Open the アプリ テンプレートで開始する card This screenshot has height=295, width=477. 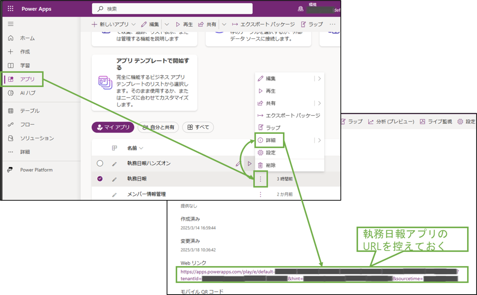click(x=144, y=83)
